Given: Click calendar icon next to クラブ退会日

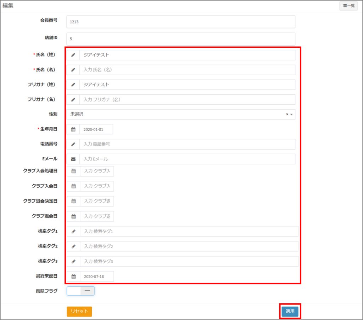Looking at the screenshot, I should pyautogui.click(x=73, y=216).
